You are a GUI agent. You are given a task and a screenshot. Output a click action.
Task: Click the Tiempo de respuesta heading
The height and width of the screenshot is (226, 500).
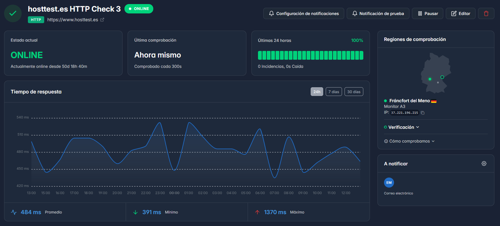click(x=36, y=92)
